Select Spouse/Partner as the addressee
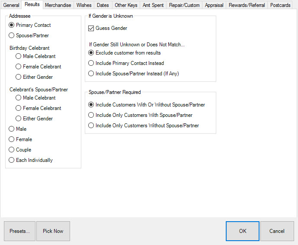This screenshot has width=298, height=245. coord(12,35)
